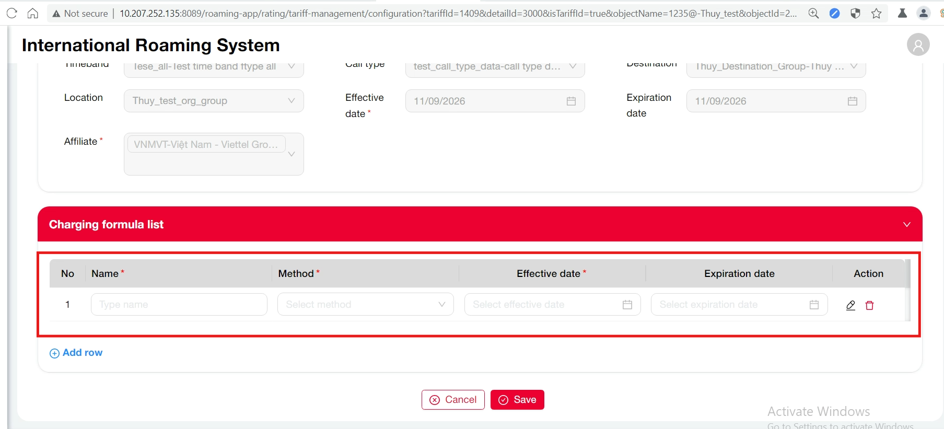Click the Type name input field
This screenshot has height=429, width=944.
179,305
